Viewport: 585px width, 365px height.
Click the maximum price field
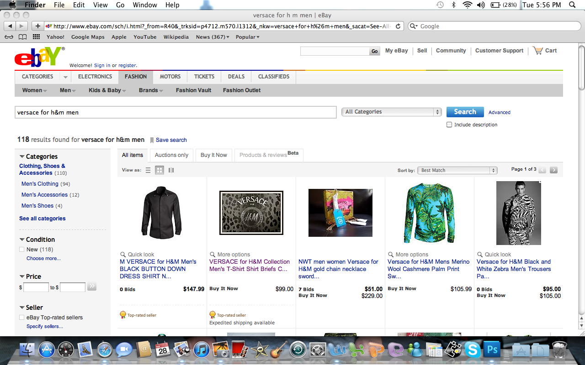tap(73, 287)
